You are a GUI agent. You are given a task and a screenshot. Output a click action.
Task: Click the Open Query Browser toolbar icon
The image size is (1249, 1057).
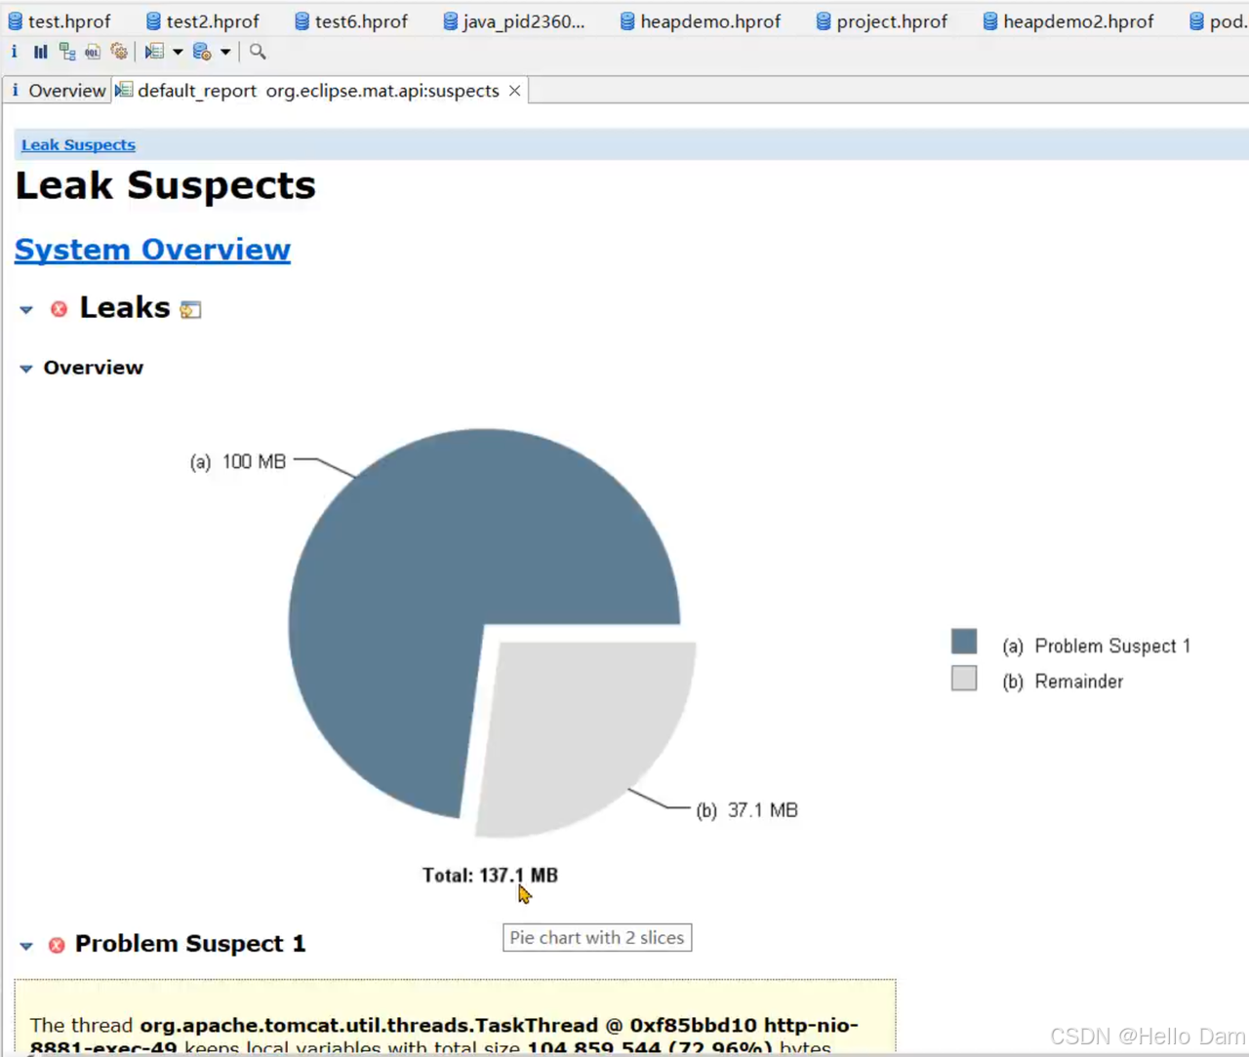click(202, 52)
